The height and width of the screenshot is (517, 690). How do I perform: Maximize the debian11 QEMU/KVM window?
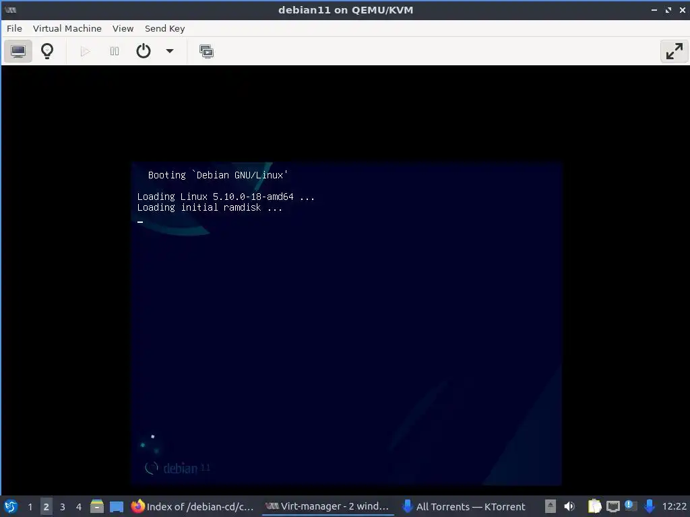[668, 9]
